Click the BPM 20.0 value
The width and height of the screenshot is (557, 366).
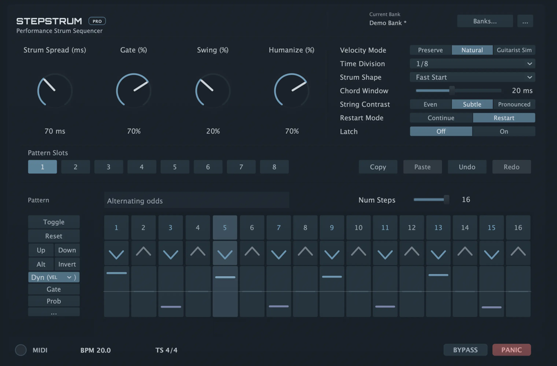[95, 350]
